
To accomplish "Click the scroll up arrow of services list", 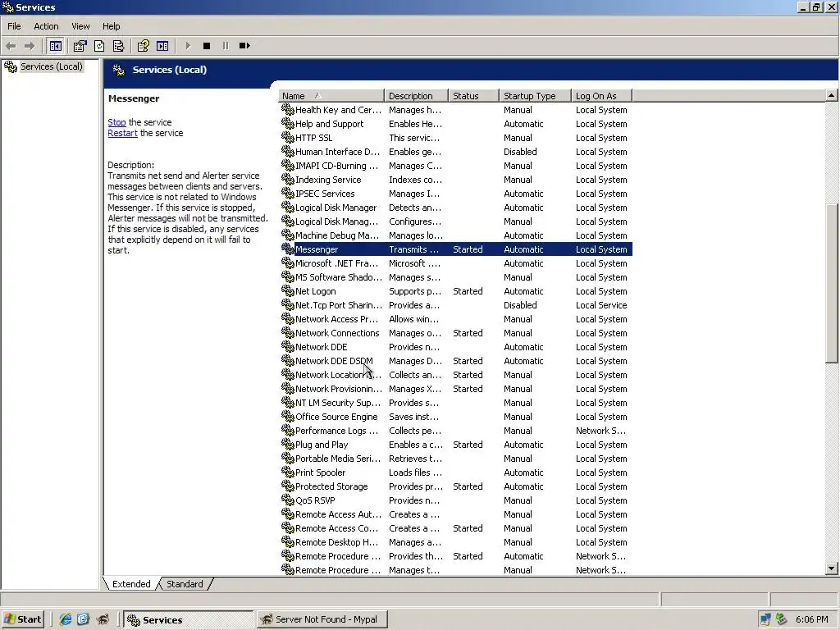I will click(831, 95).
